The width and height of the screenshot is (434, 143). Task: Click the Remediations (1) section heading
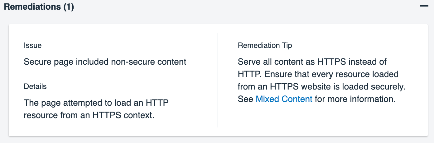(x=39, y=7)
